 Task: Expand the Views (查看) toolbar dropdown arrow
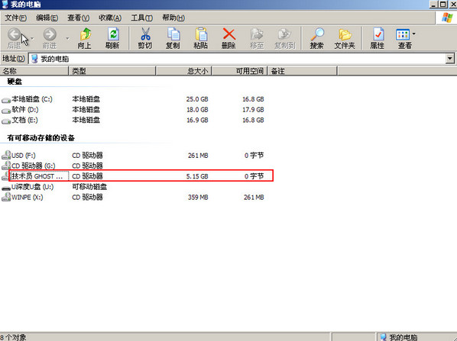pos(414,34)
